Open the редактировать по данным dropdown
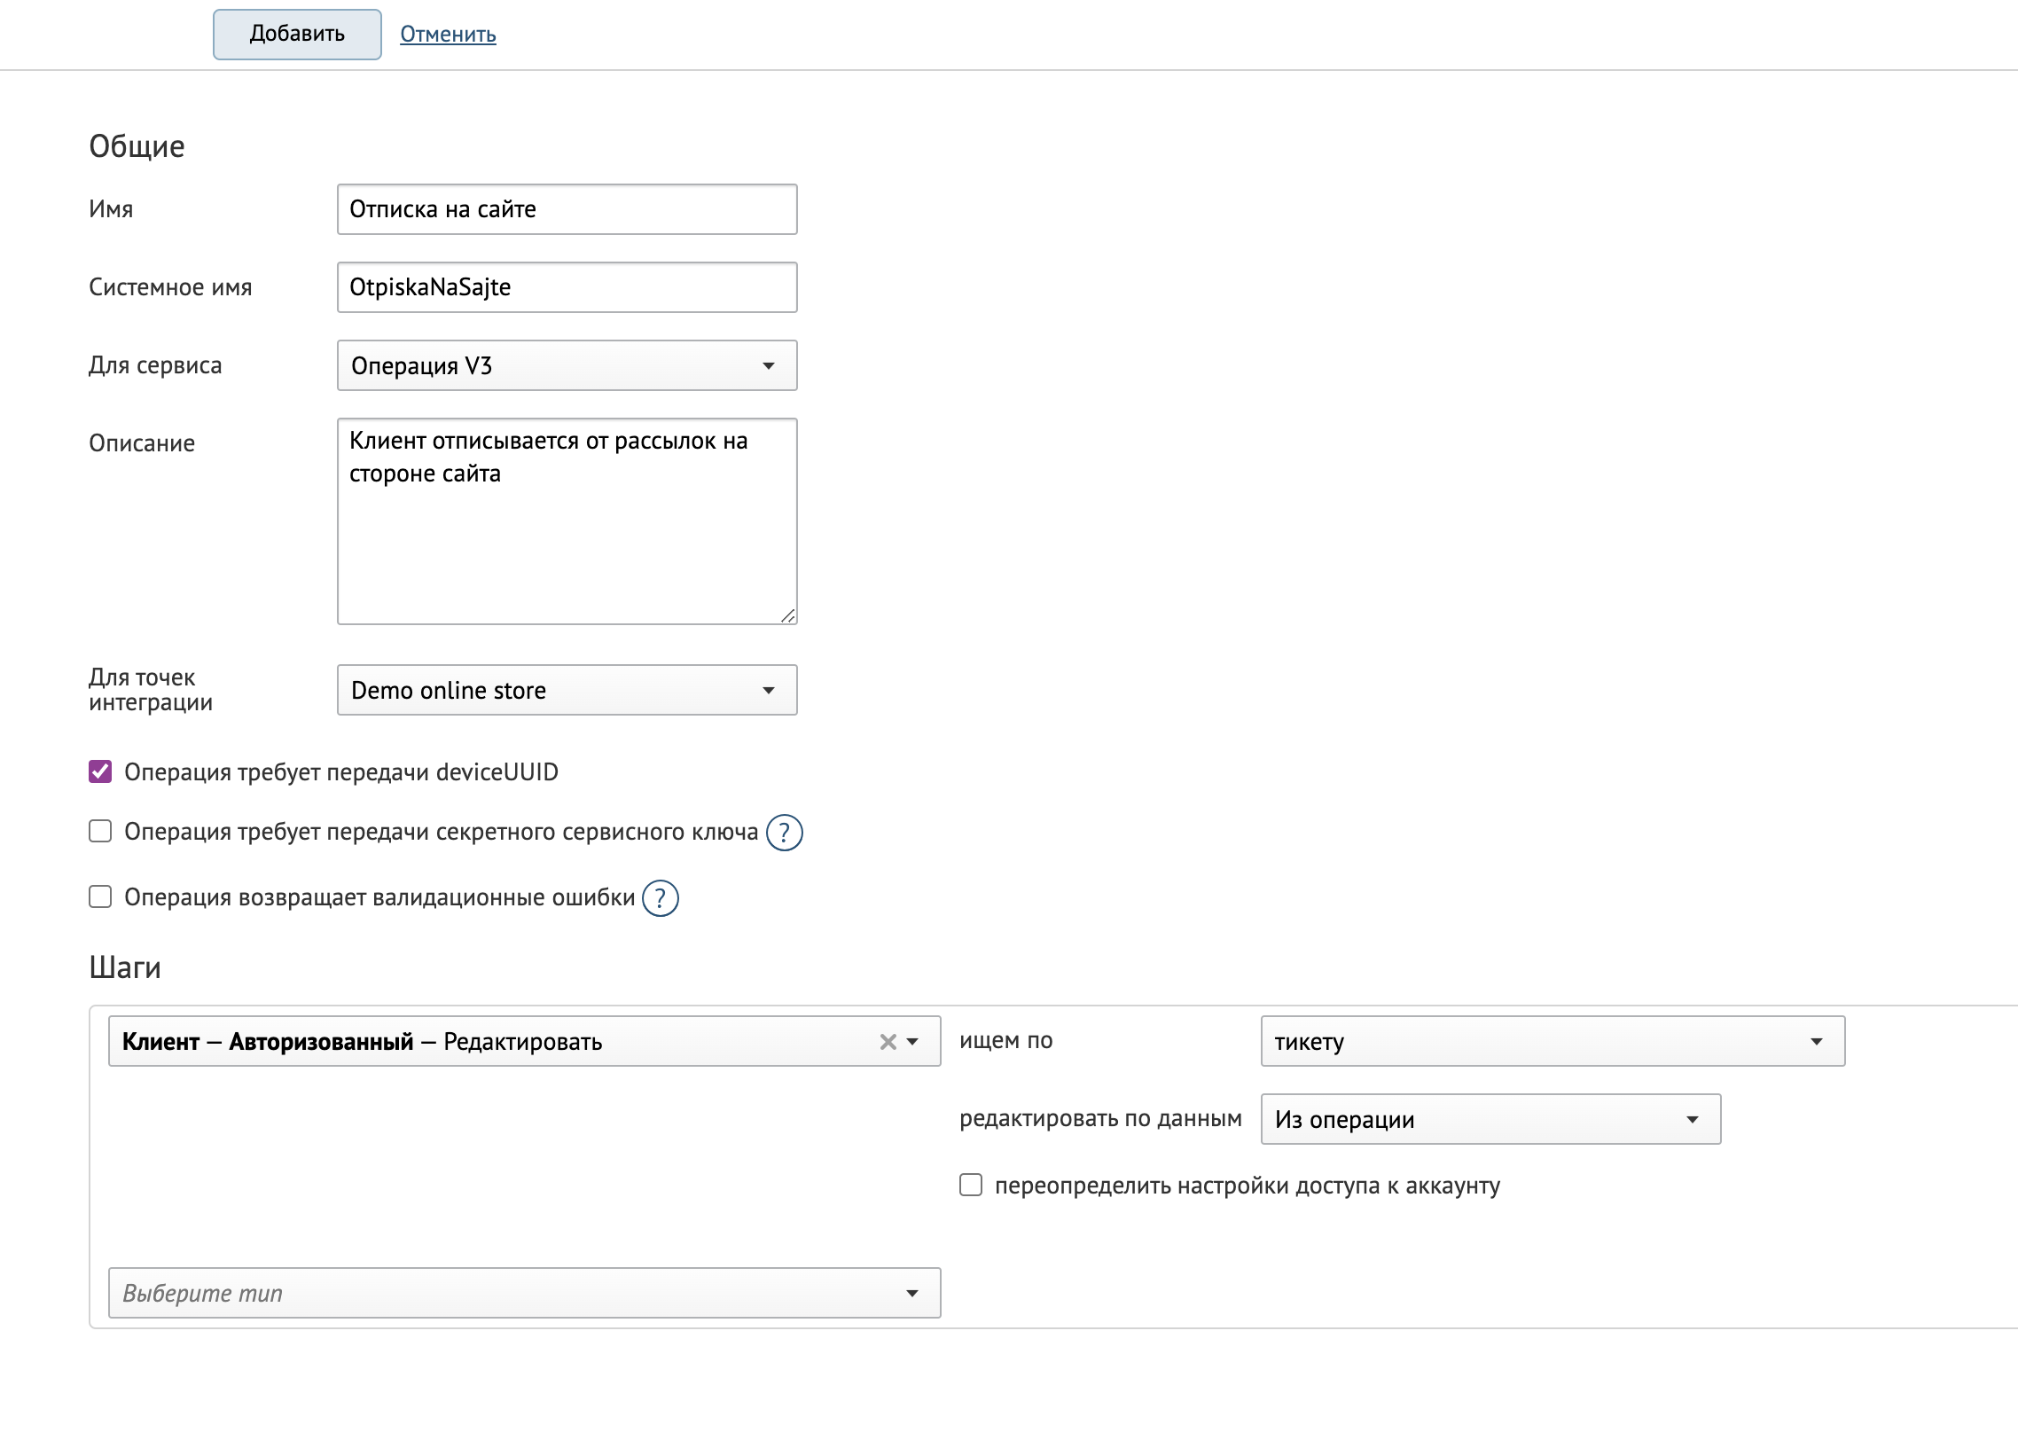 point(1490,1120)
